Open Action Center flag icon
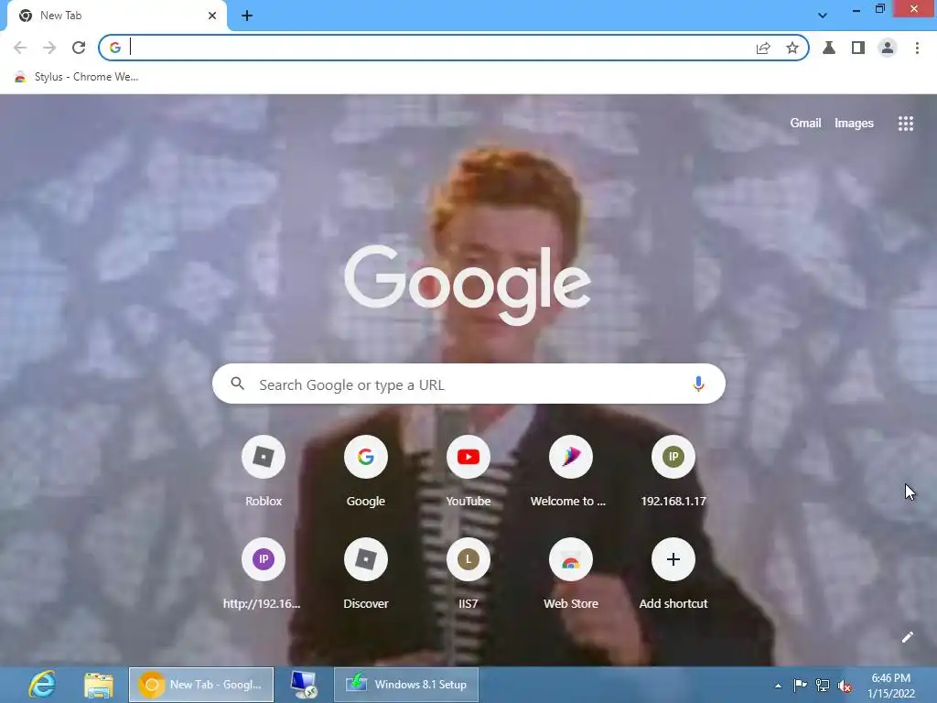This screenshot has width=937, height=703. (x=800, y=685)
